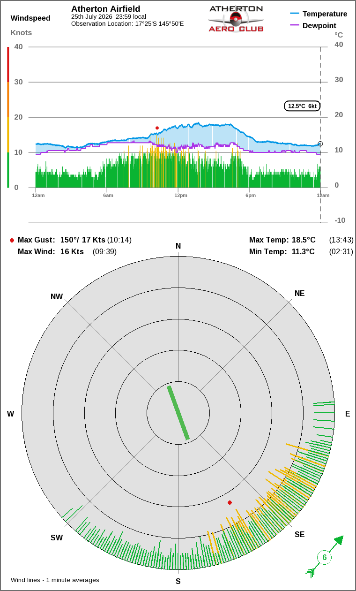356x591 pixels.
Task: Click the 12.5°C 6kt readout bubble
Action: [303, 106]
